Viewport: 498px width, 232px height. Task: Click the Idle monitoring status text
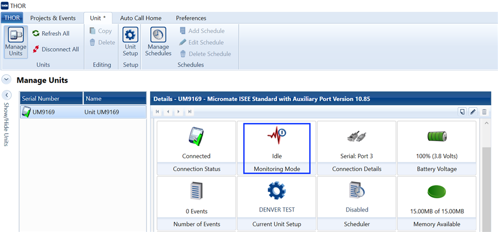[277, 156]
